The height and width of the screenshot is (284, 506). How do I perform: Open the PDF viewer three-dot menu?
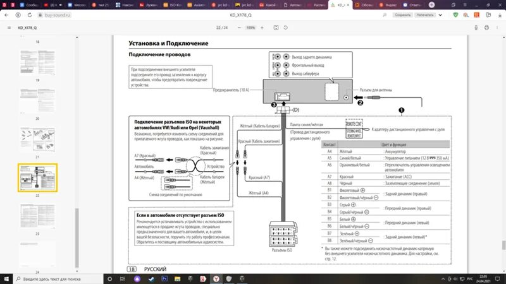coord(497,28)
